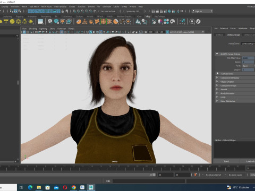255x191 pixels.
Task: Click the Spans value field
Action: (x=248, y=62)
